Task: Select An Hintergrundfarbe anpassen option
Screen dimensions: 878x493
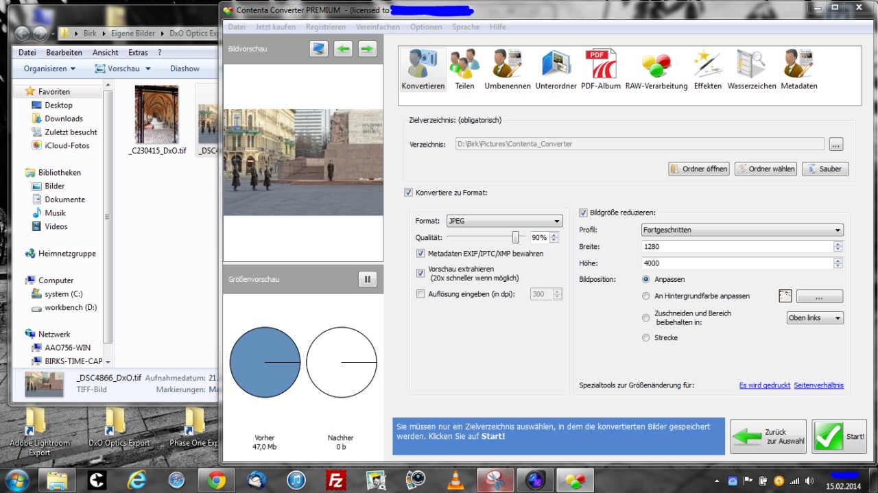Action: coord(646,296)
